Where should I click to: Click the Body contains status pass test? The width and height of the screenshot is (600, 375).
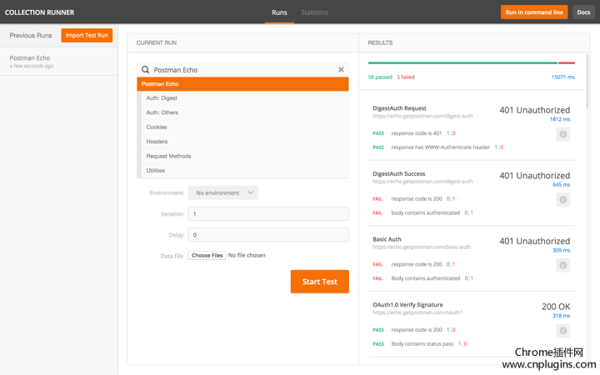(x=422, y=344)
